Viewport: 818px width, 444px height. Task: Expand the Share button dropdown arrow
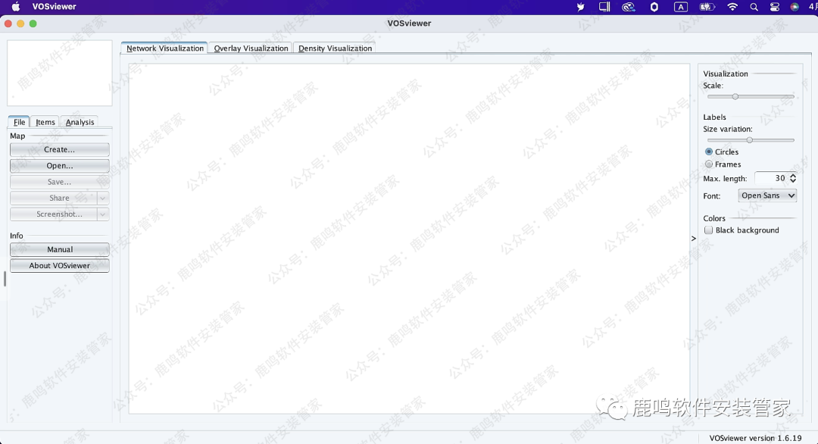[x=103, y=199]
